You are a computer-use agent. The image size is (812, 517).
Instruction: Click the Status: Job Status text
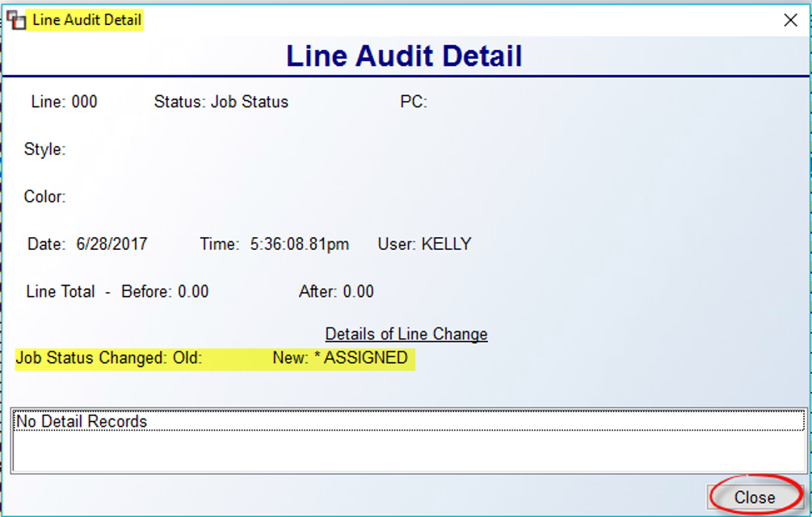(x=221, y=102)
